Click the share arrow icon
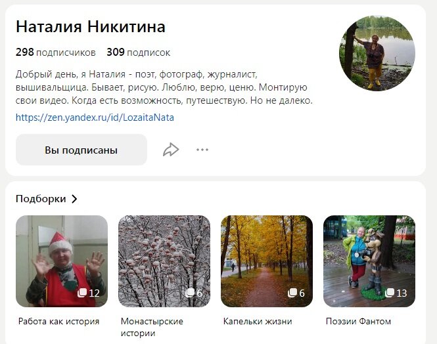This screenshot has height=344, width=437. (171, 150)
